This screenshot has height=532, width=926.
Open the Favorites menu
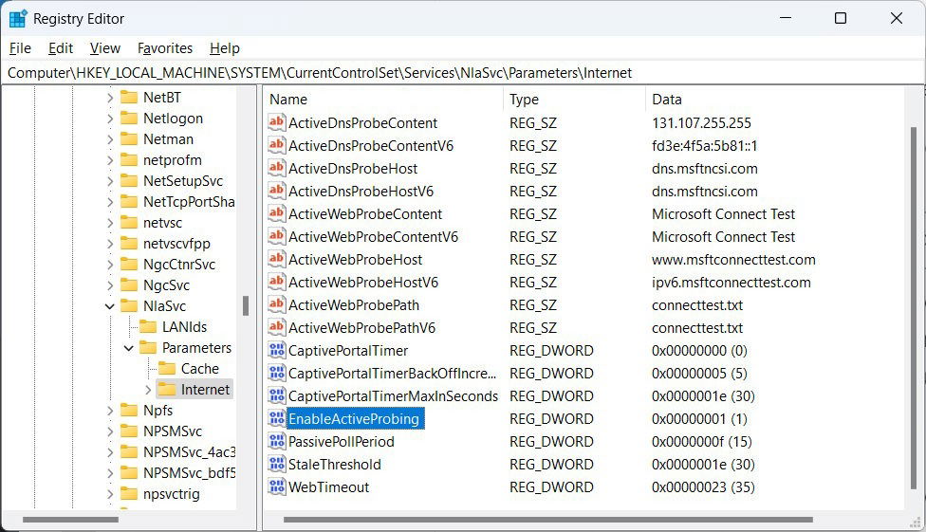(x=165, y=47)
